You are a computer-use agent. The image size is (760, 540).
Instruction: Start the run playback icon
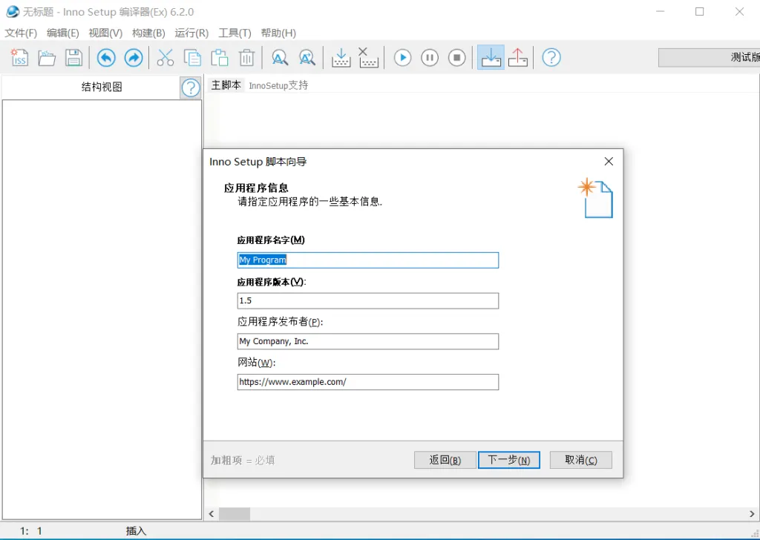tap(402, 58)
